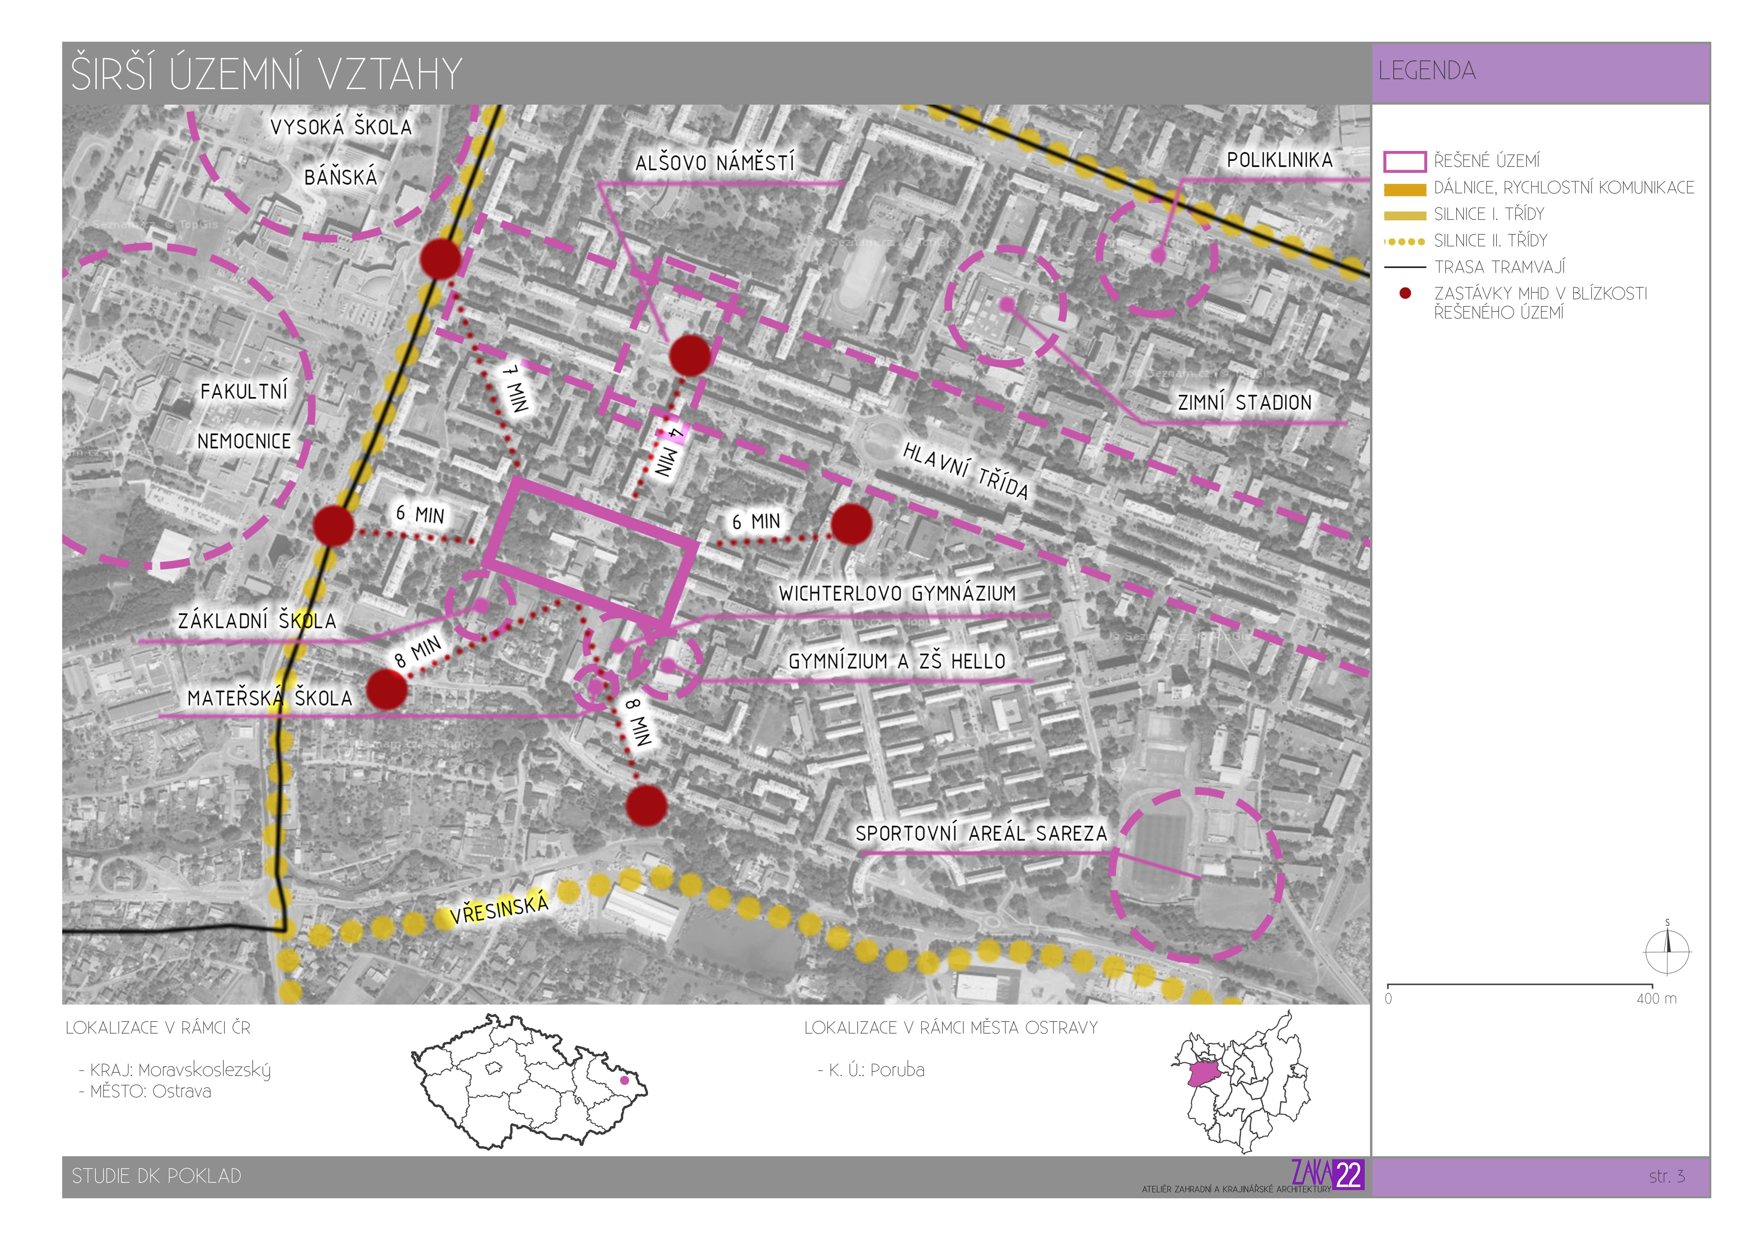This screenshot has width=1753, height=1240.
Task: Click the pink dot marking Poliklinika
Action: point(1158,256)
